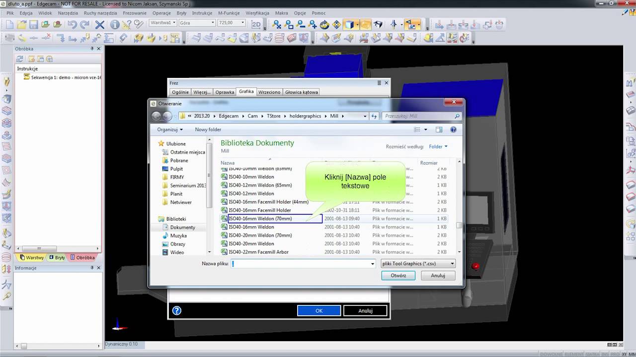This screenshot has width=636, height=357.
Task: Click the Back navigation arrow in Otwieranie
Action: pos(157,116)
